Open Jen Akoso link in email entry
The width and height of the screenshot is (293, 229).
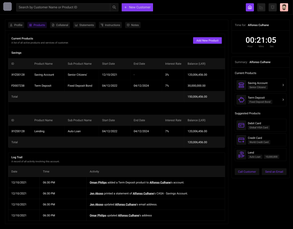click(x=96, y=205)
